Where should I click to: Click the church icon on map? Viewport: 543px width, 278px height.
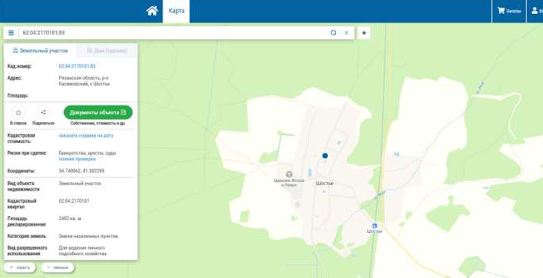coord(289,174)
